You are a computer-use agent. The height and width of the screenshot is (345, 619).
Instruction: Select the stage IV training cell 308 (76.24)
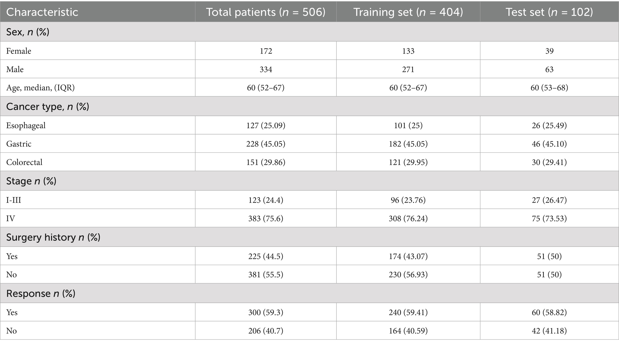[x=408, y=218]
